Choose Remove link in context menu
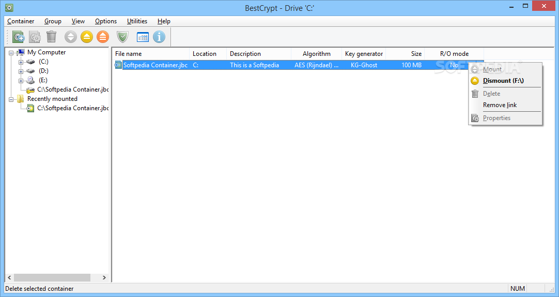The height and width of the screenshot is (297, 559). (x=505, y=105)
